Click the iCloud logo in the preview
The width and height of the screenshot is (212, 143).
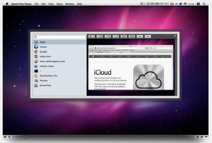149,77
